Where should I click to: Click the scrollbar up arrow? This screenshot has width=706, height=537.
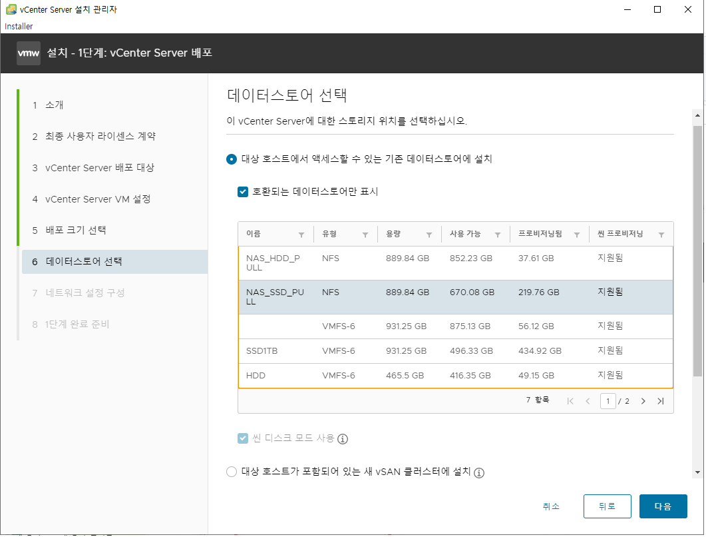(x=697, y=115)
